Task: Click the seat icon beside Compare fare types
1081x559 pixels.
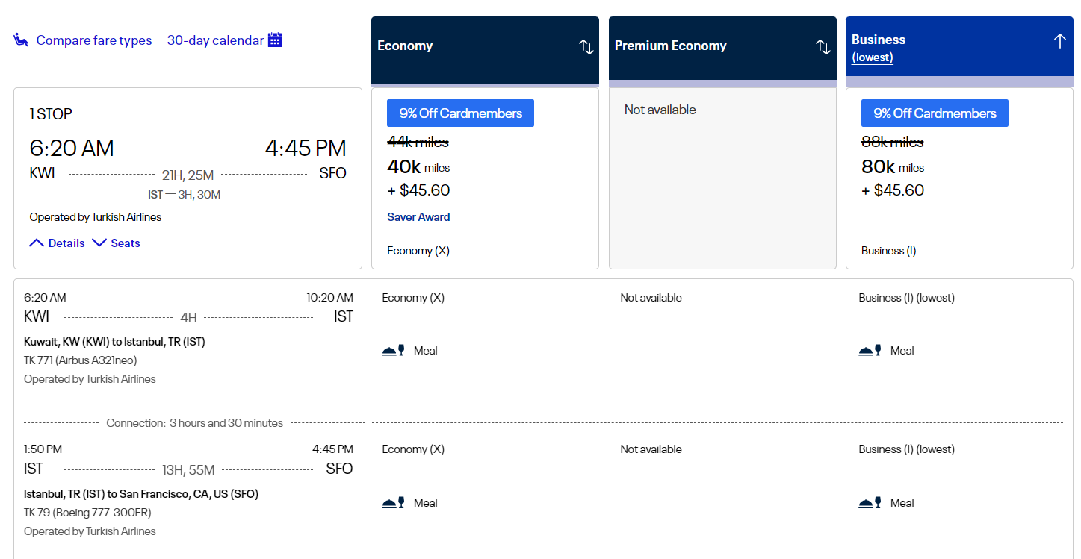Action: point(21,40)
